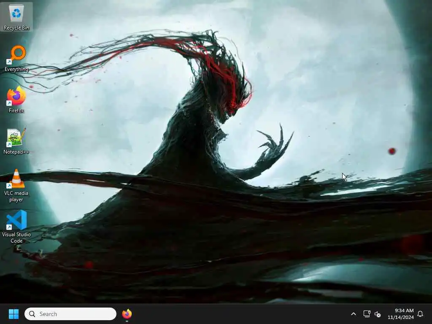
Task: Click the magnifier icon in Search box
Action: pyautogui.click(x=32, y=314)
